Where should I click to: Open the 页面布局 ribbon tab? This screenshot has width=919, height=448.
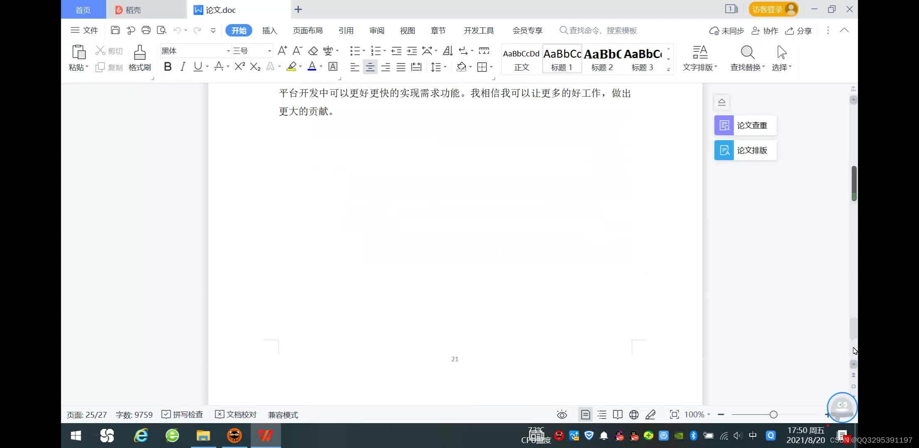[307, 30]
